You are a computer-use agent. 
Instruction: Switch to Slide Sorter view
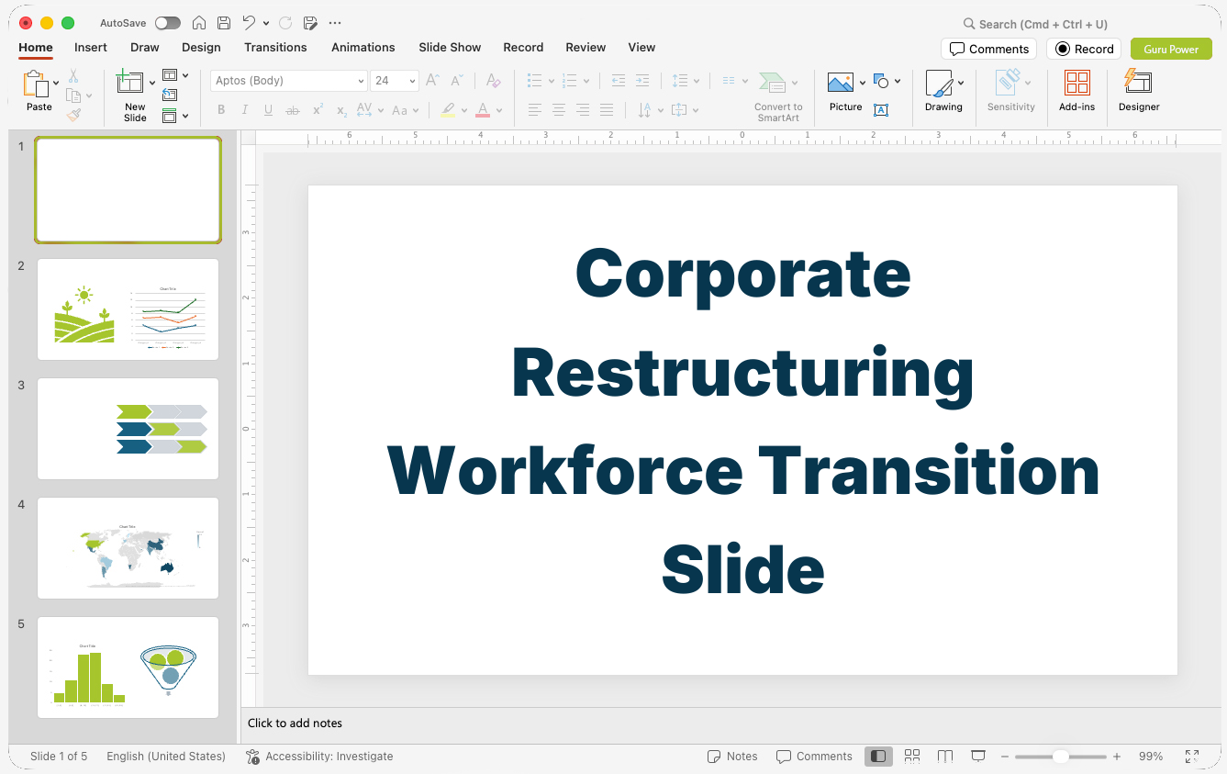[912, 756]
